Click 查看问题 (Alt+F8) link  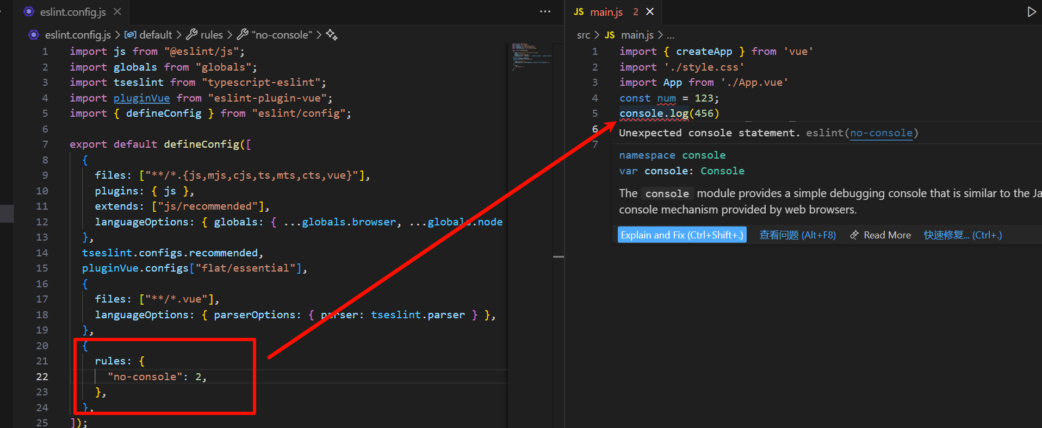797,235
